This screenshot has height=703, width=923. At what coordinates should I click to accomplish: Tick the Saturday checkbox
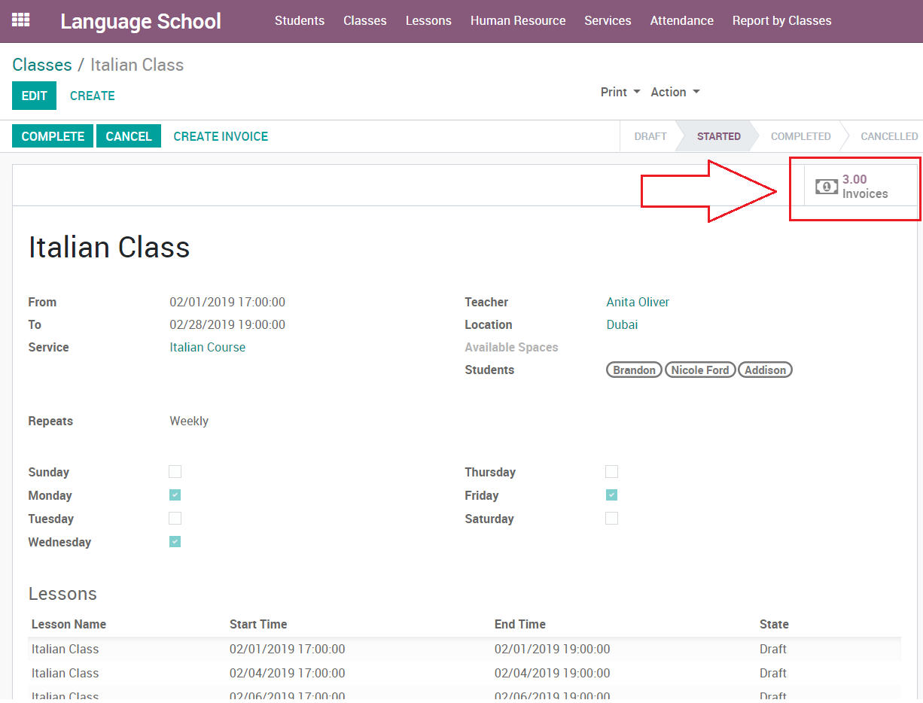click(611, 519)
